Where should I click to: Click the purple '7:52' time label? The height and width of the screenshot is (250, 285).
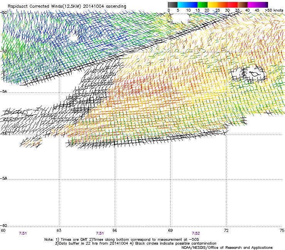[x=196, y=233]
